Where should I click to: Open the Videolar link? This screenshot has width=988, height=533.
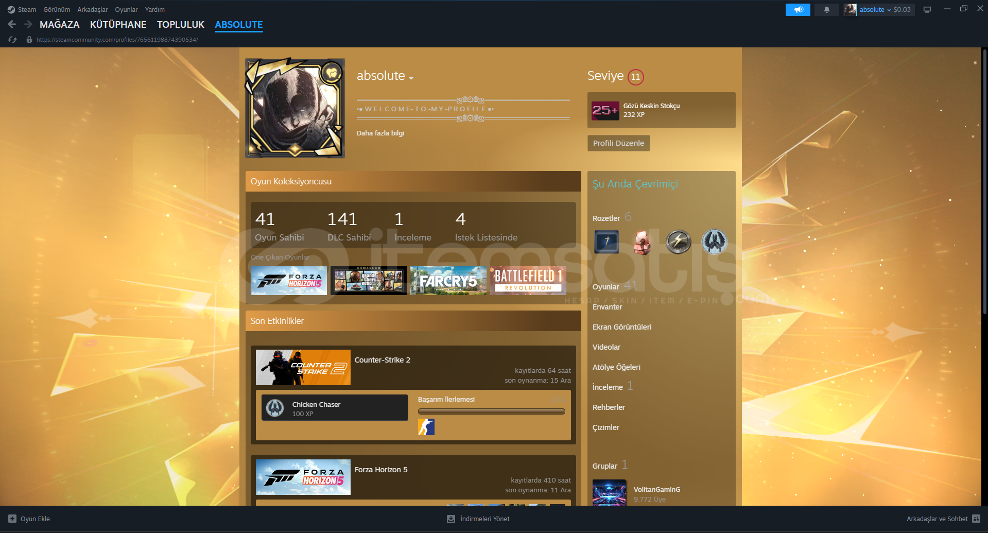click(606, 347)
